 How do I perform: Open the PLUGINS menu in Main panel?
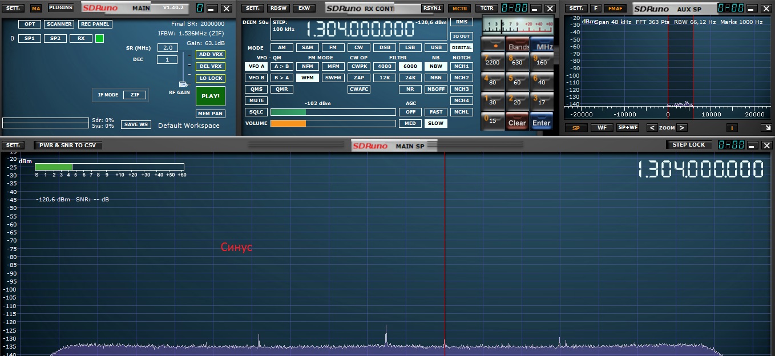click(x=60, y=8)
